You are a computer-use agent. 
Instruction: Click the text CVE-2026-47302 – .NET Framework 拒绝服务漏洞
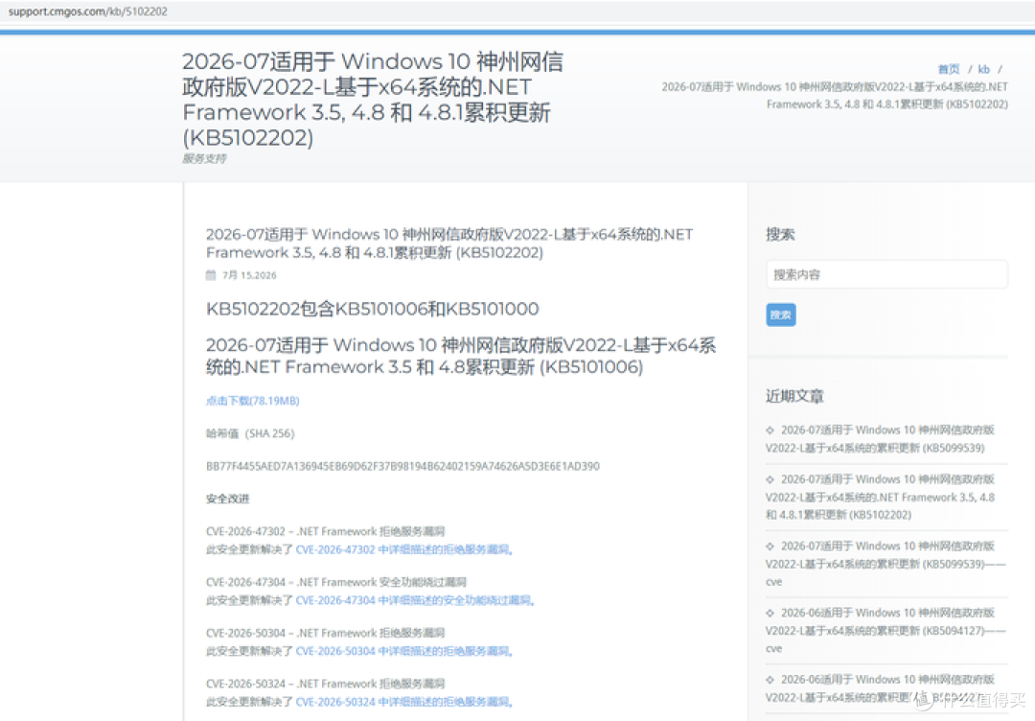pyautogui.click(x=326, y=531)
